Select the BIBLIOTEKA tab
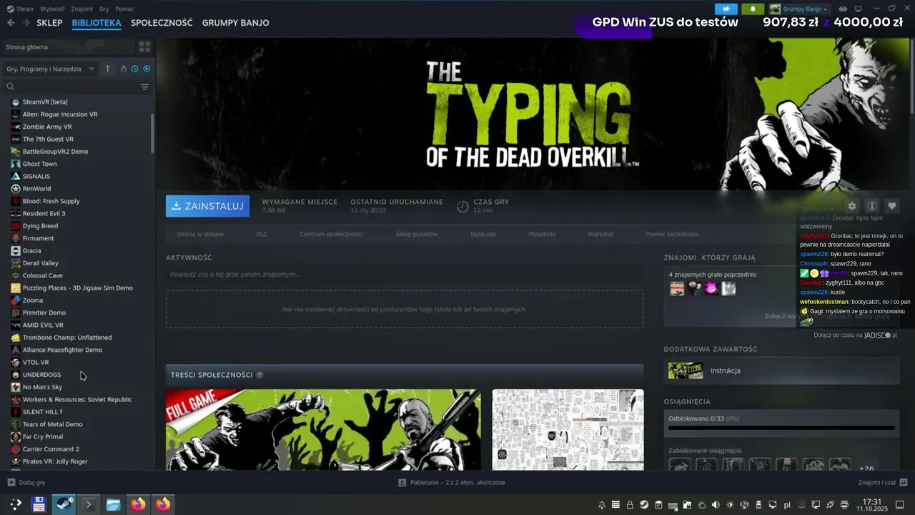Screen dimensions: 915x515 pos(97,23)
